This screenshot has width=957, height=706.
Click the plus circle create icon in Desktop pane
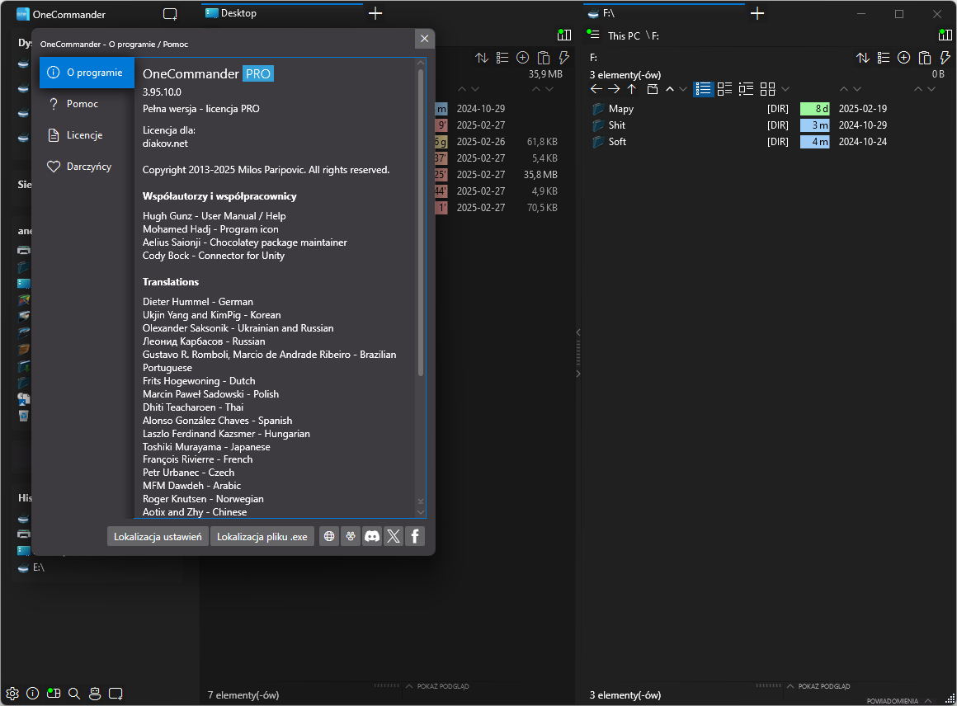[522, 58]
